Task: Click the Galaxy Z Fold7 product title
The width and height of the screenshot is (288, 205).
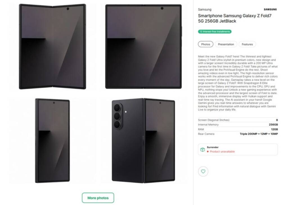Action: point(235,19)
